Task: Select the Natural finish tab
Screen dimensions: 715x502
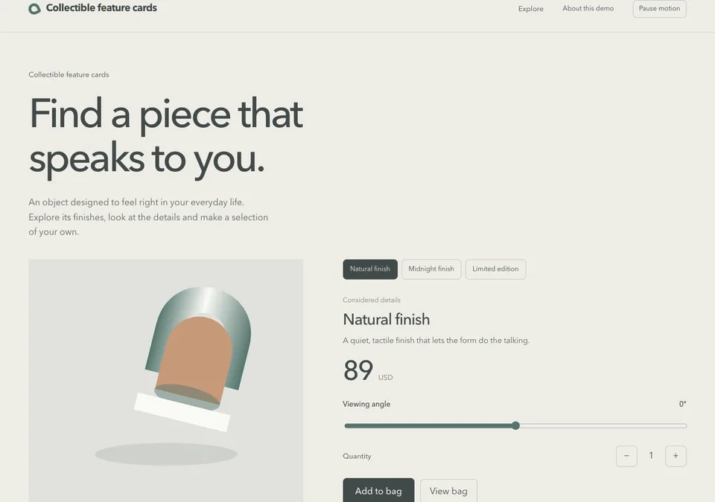Action: pyautogui.click(x=370, y=269)
